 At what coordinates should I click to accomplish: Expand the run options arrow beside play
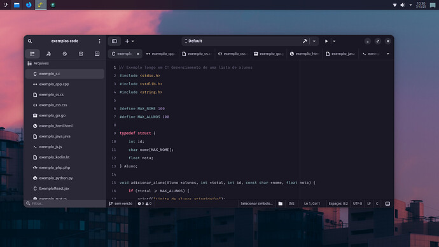[x=334, y=41]
